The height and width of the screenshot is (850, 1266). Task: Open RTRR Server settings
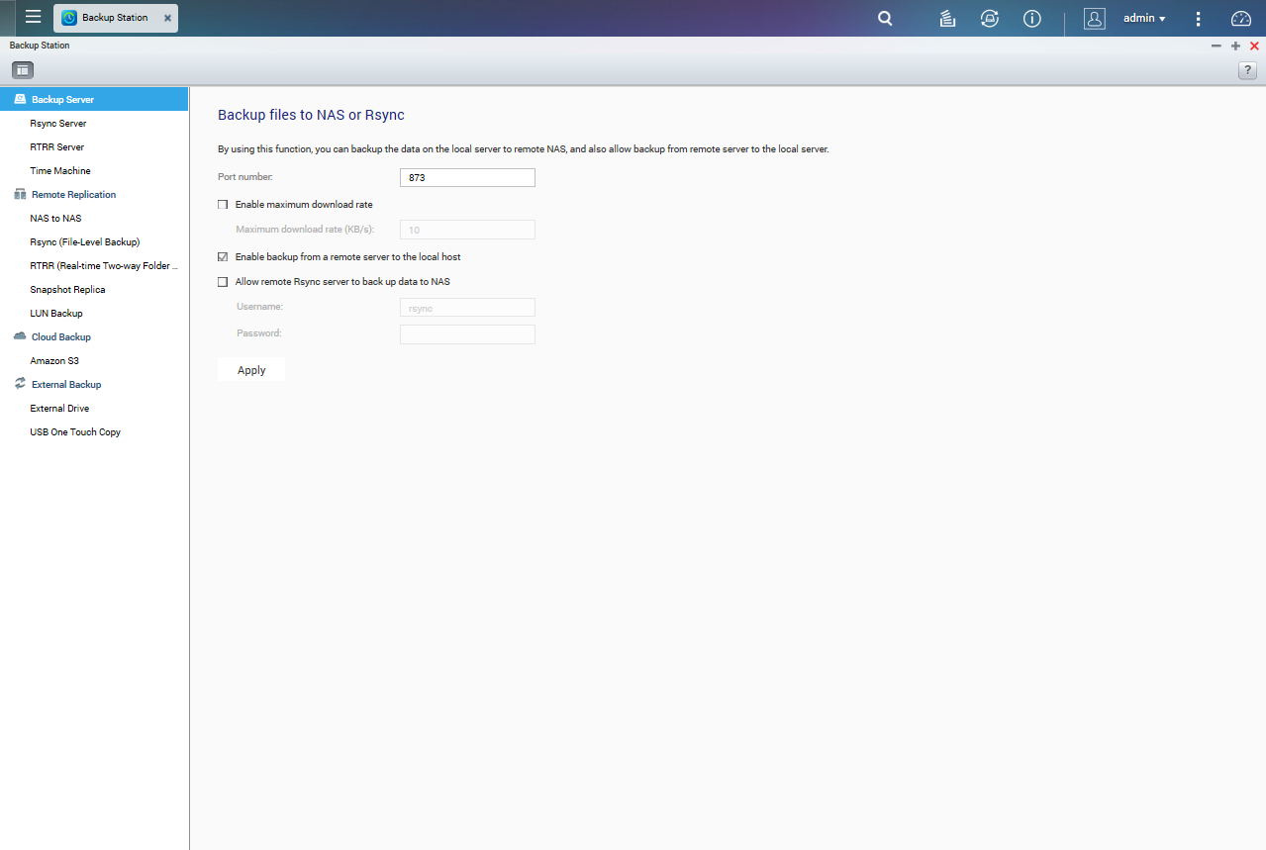[57, 147]
